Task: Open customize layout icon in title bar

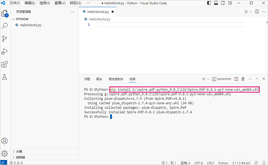Action: tap(230, 3)
